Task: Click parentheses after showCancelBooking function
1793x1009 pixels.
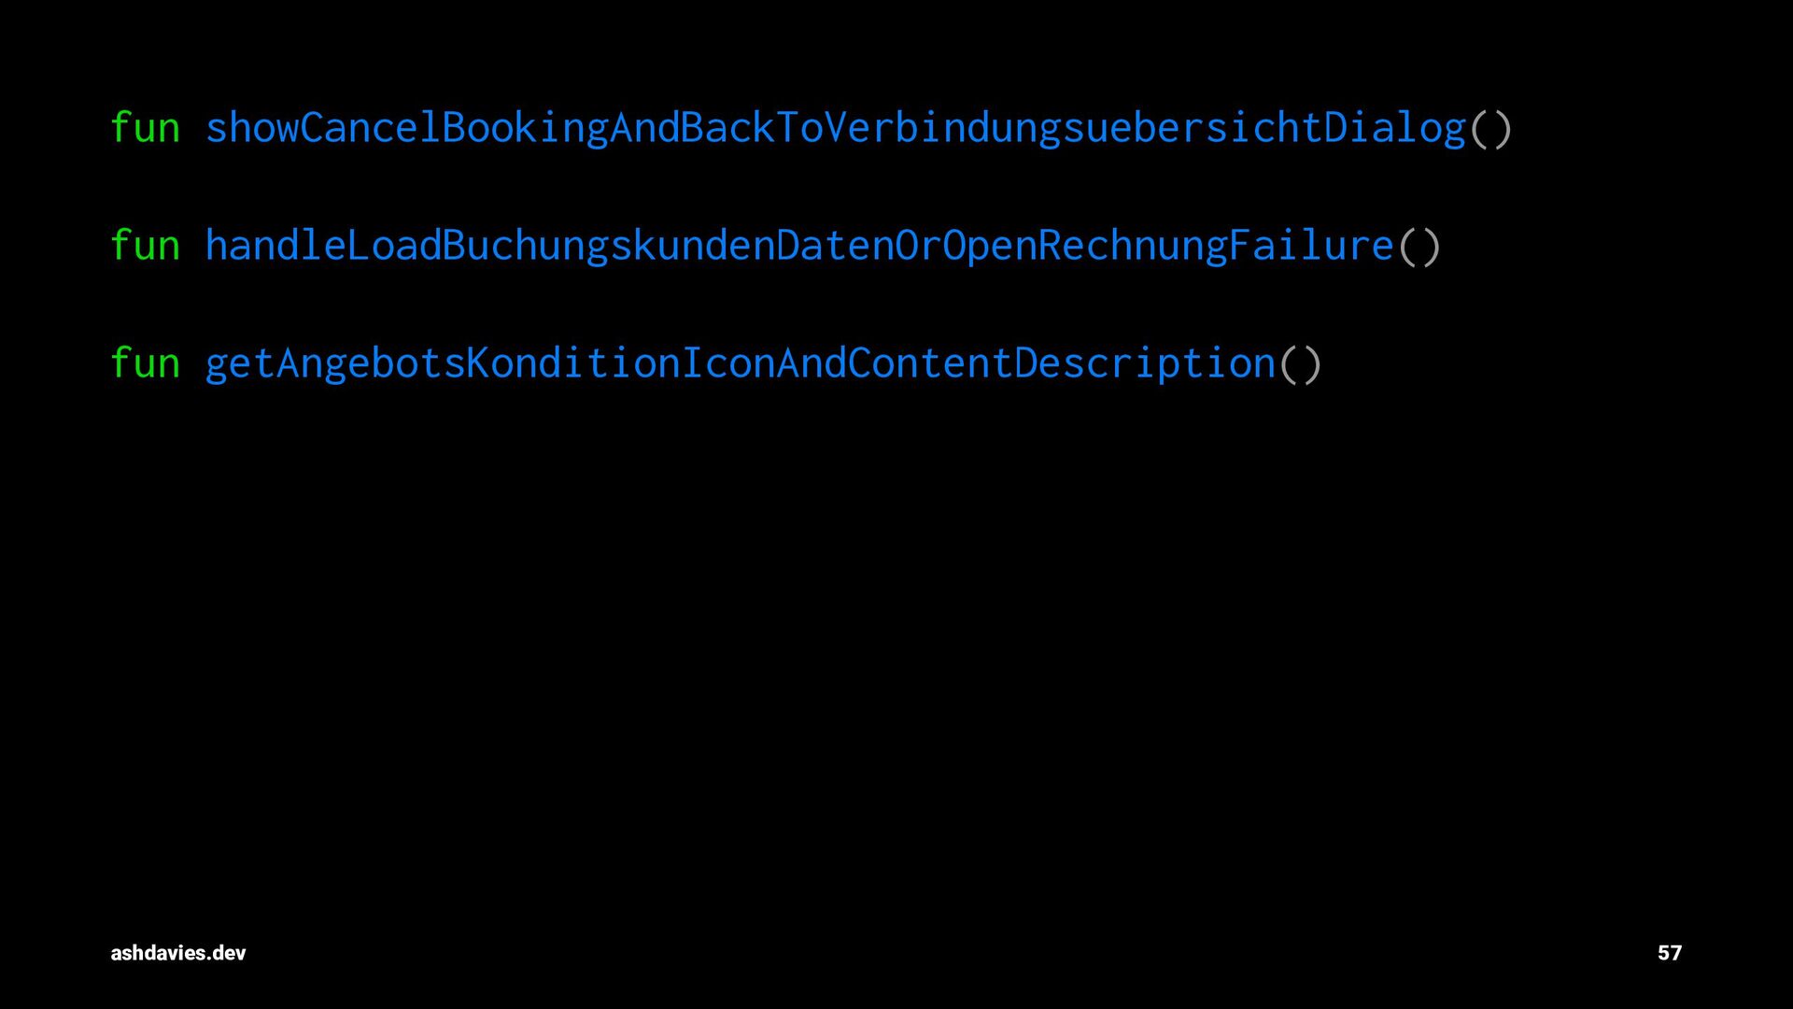Action: 1490,129
